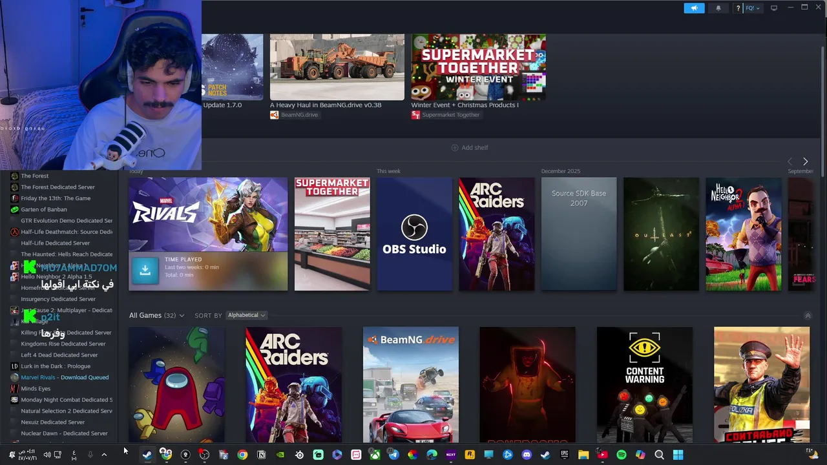Open the Steam notifications bell
This screenshot has width=827, height=465.
(718, 8)
